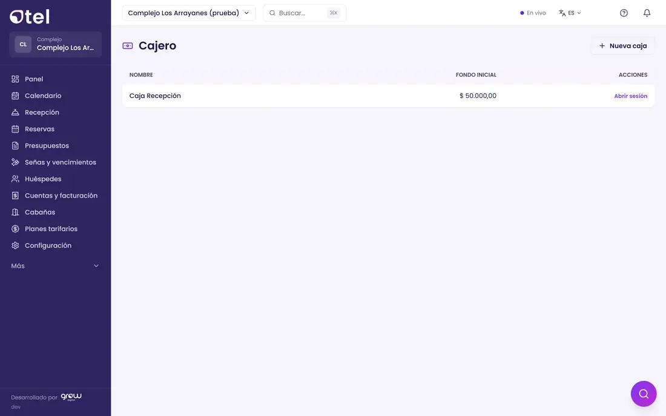This screenshot has width=666, height=416.
Task: Click the Panel dashboard icon
Action: 15,79
